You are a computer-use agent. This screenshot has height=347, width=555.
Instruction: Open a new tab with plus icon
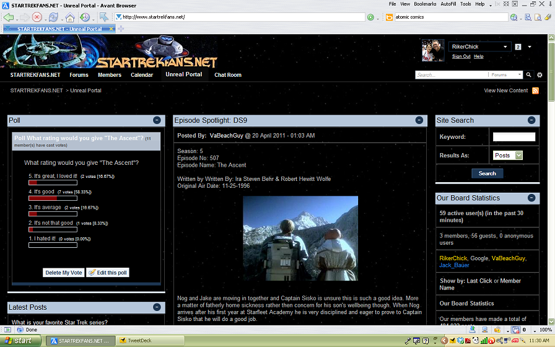pos(121,29)
